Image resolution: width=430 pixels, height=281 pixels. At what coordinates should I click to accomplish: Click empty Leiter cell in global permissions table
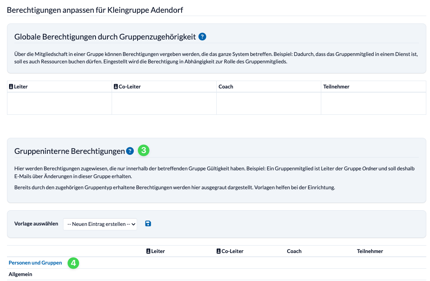[59, 103]
